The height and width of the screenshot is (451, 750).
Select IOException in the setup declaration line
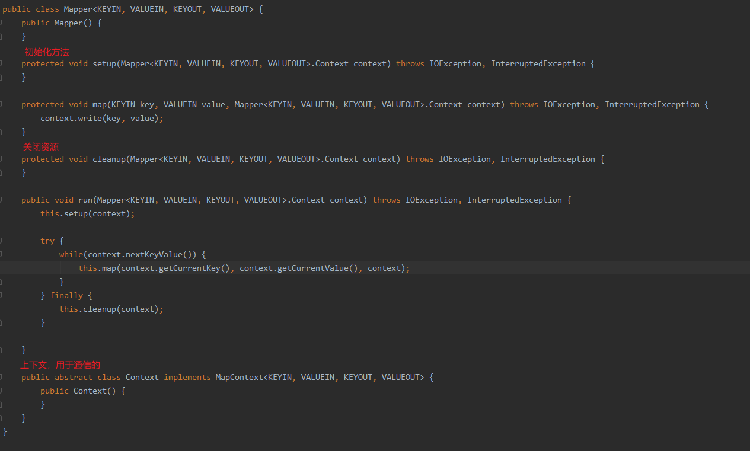tap(455, 63)
